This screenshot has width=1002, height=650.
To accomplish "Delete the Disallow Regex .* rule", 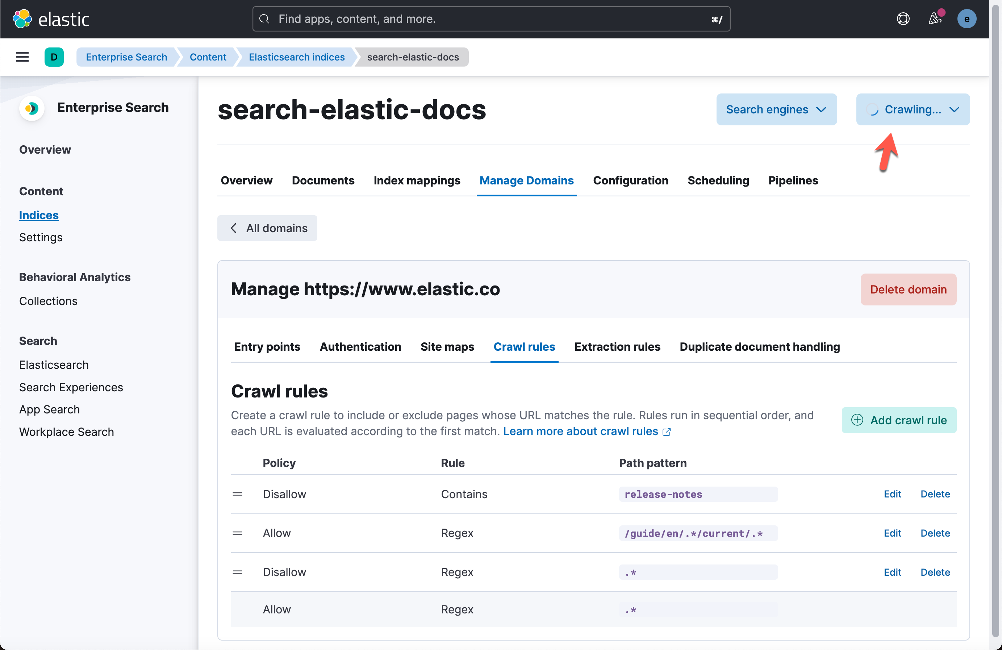I will pyautogui.click(x=935, y=572).
